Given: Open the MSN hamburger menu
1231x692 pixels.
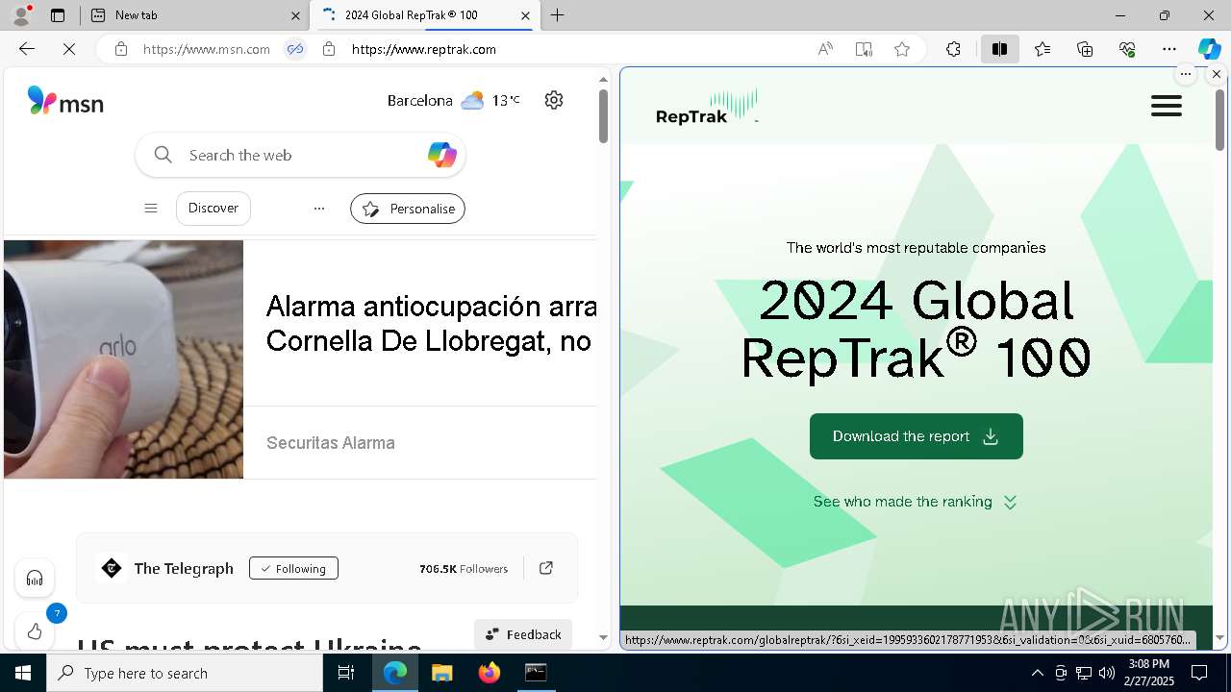Looking at the screenshot, I should (151, 209).
